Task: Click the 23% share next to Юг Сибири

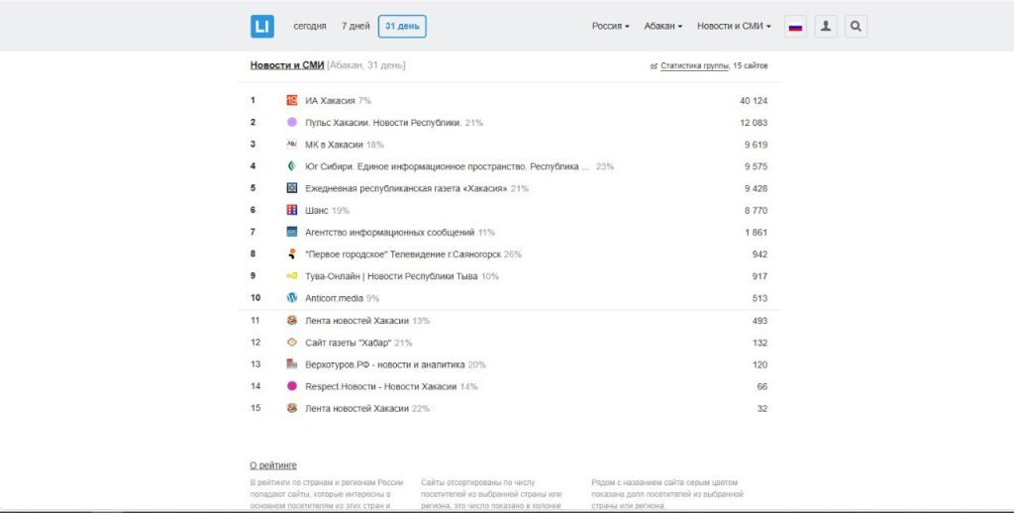Action: (x=605, y=167)
